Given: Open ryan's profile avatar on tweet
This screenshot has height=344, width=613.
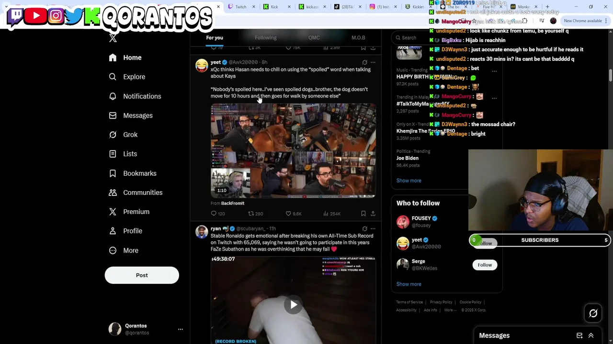Looking at the screenshot, I should pos(202,232).
